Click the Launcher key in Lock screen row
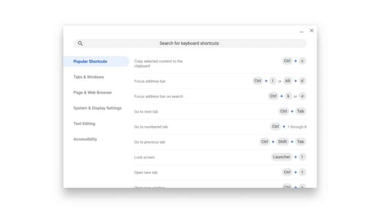Image resolution: width=380 pixels, height=213 pixels. pos(282,157)
